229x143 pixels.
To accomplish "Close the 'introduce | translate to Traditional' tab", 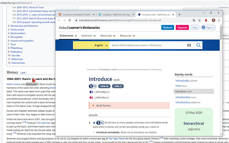I will (x=94, y=15).
